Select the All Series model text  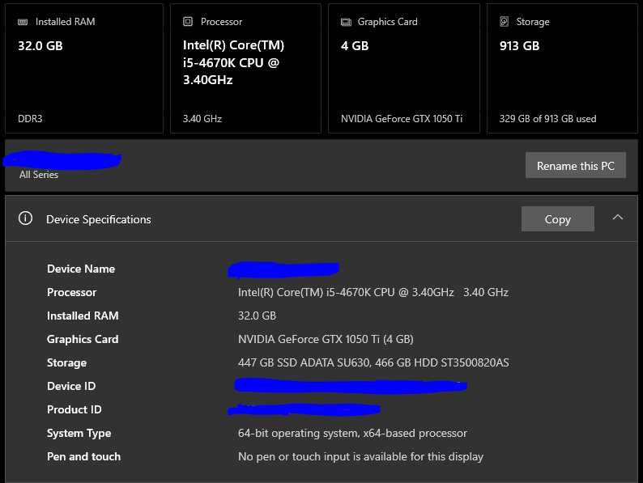39,175
